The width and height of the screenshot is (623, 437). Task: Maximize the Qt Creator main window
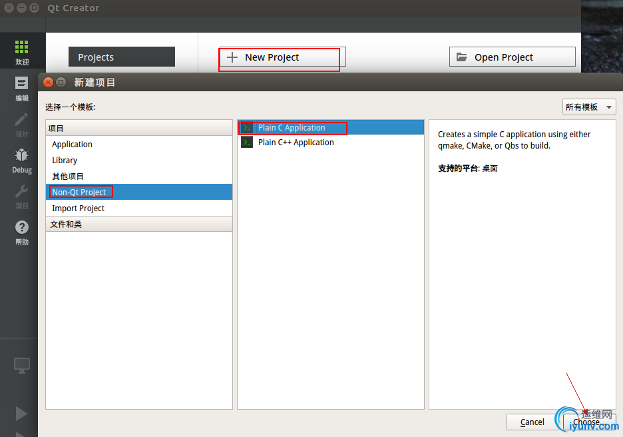35,7
